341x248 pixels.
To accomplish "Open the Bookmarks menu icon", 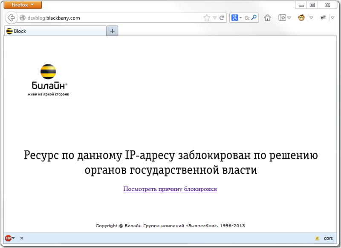I will click(x=282, y=18).
